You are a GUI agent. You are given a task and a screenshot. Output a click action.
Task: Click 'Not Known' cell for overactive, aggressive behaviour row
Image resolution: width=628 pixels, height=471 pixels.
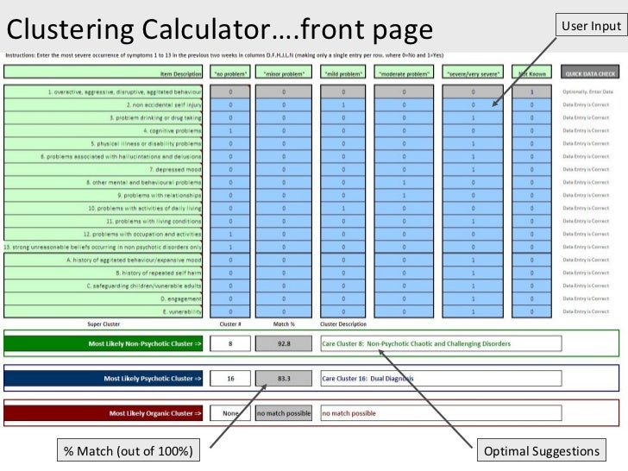(x=531, y=91)
